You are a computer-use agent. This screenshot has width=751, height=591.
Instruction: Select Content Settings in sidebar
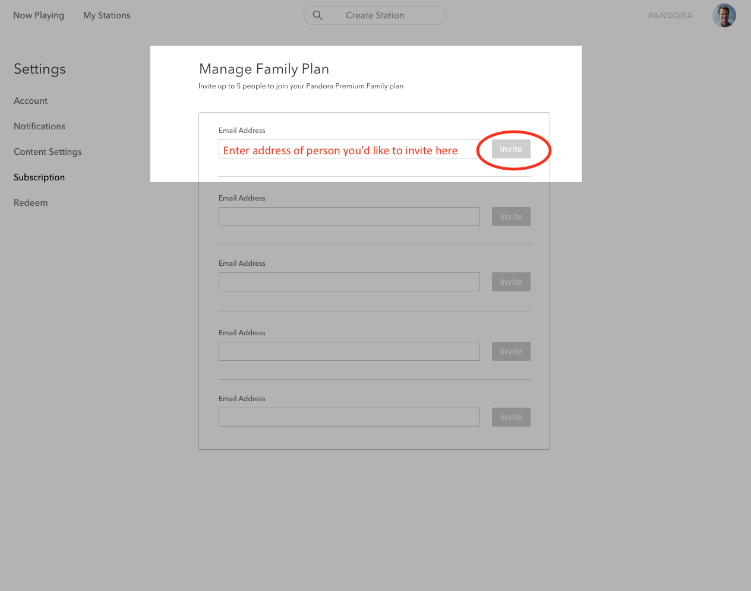point(48,152)
